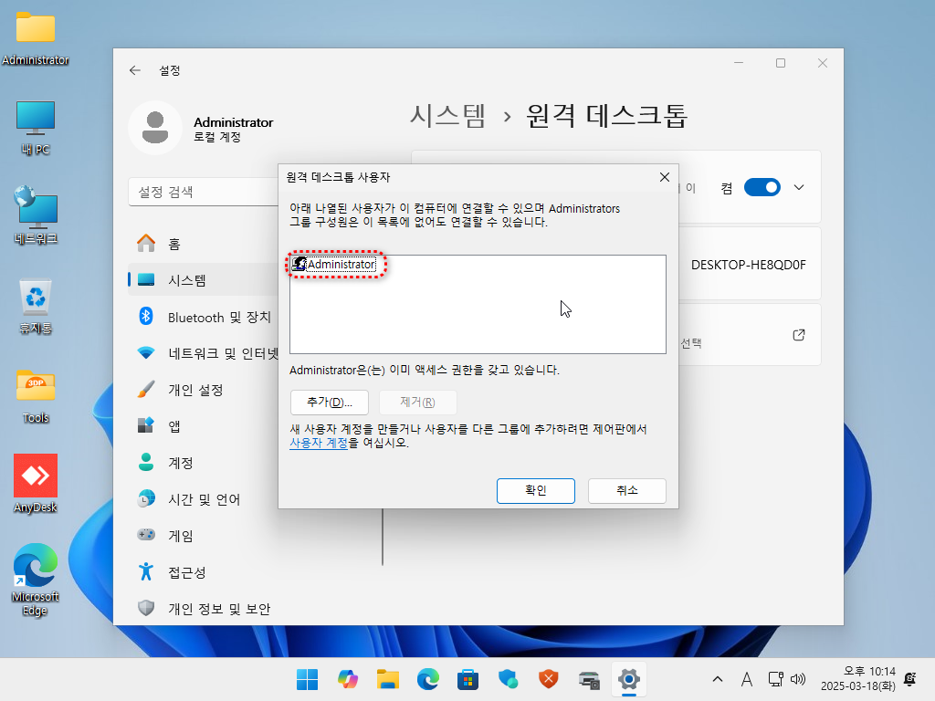Image resolution: width=935 pixels, height=701 pixels.
Task: Select Administrator in the user list
Action: 334,264
